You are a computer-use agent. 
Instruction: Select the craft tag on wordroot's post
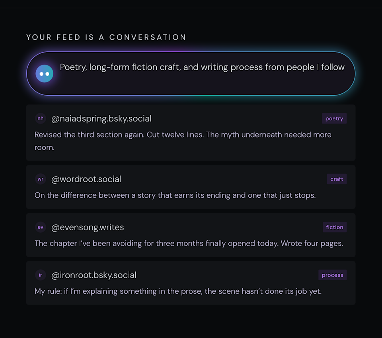tap(337, 179)
